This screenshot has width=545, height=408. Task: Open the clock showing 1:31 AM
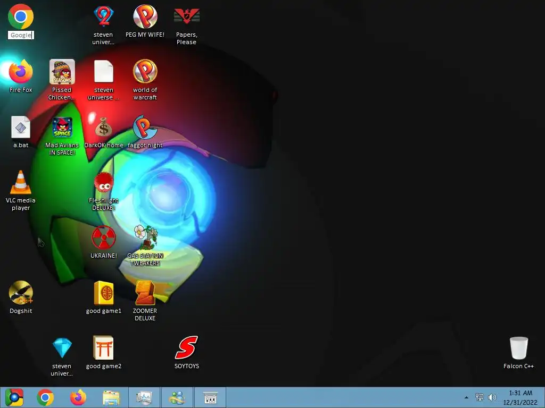click(x=521, y=397)
